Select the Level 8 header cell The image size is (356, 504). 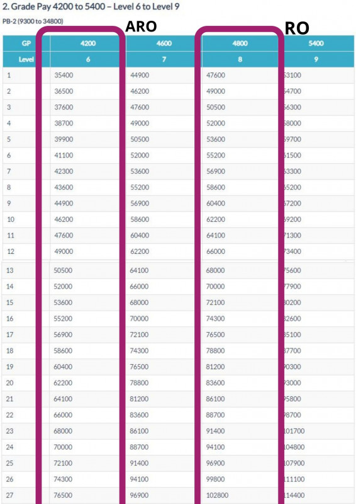click(240, 59)
